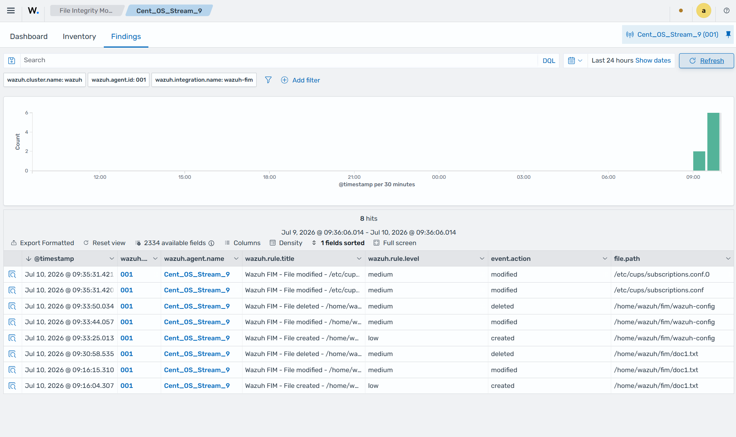Inspect the 09:33:44.057 event details
The image size is (736, 437).
pyautogui.click(x=12, y=322)
